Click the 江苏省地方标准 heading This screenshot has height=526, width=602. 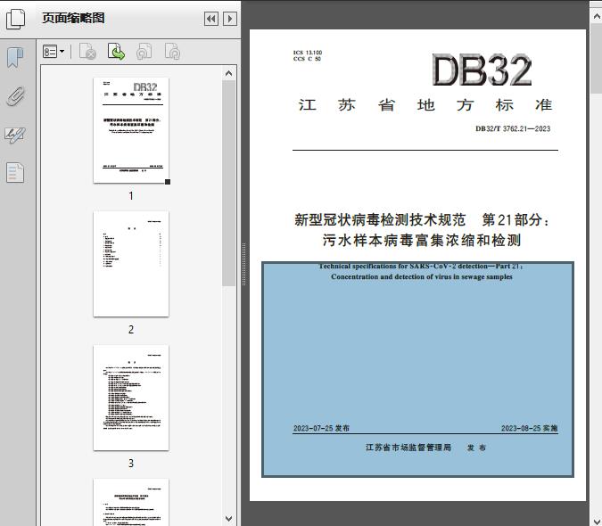point(425,104)
